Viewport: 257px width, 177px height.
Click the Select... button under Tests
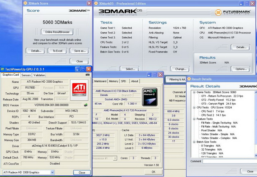click(x=130, y=69)
